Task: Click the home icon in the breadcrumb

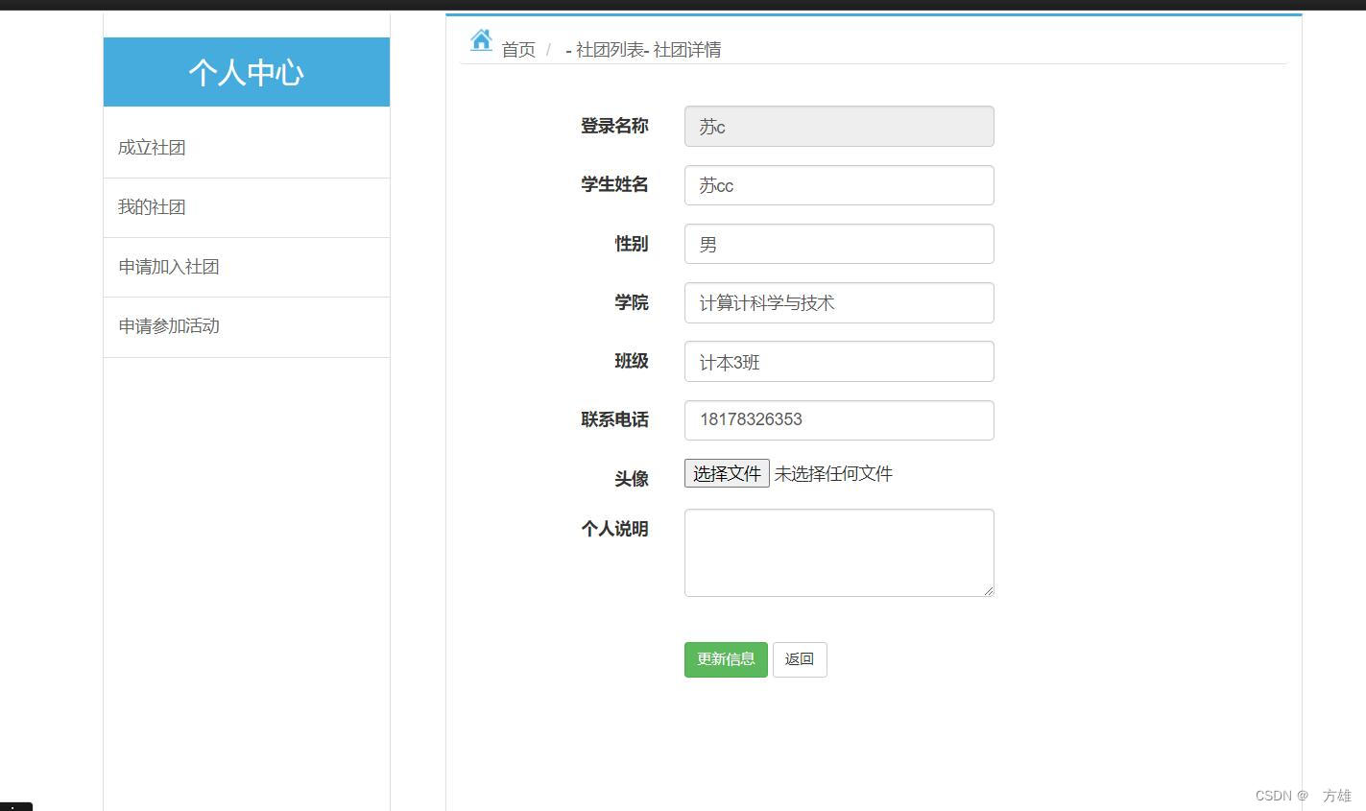Action: (481, 40)
